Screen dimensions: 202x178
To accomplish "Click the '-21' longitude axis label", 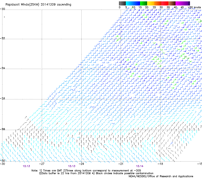I will pos(121,164).
